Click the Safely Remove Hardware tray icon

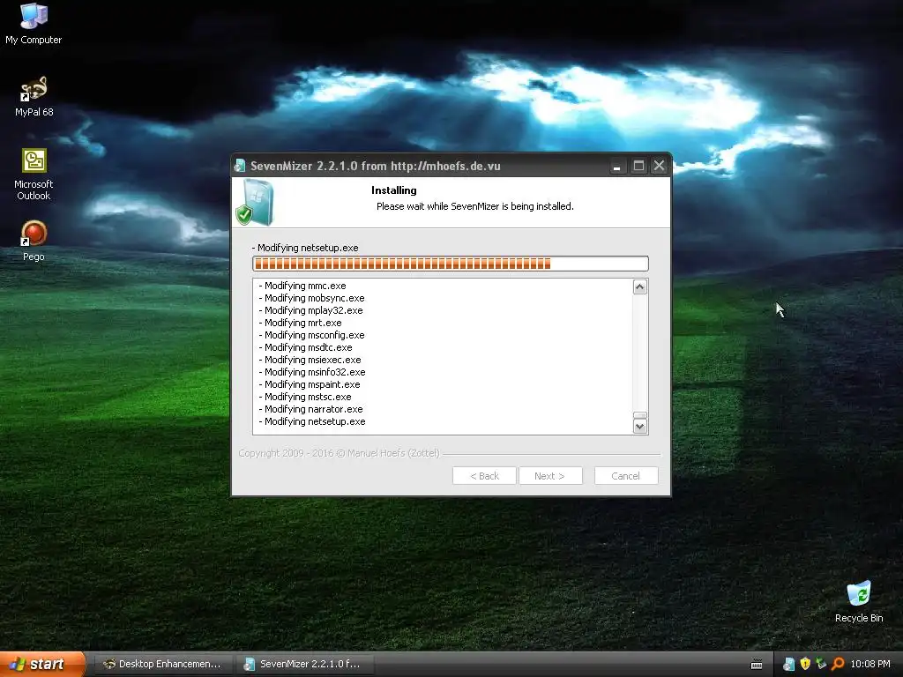[x=821, y=665]
